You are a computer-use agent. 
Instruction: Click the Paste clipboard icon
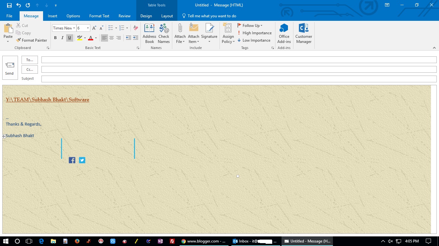point(8,28)
